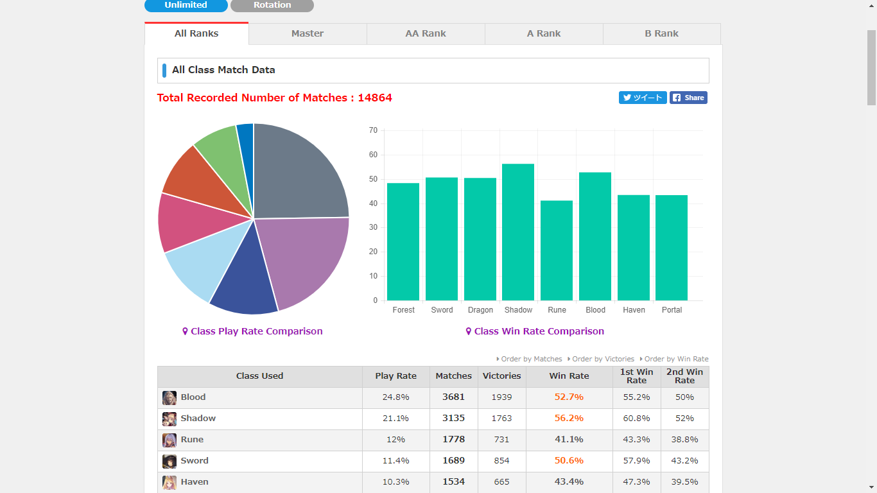Click the Play Rate column header

click(x=396, y=376)
